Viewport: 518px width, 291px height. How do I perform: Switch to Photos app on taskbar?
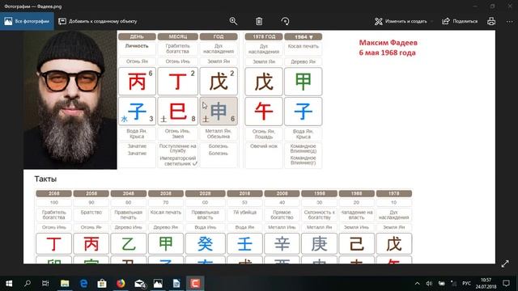tap(158, 284)
